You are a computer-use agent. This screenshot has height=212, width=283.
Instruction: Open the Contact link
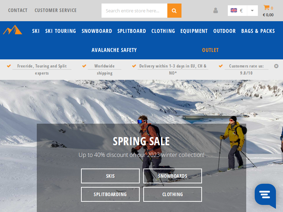pyautogui.click(x=18, y=11)
